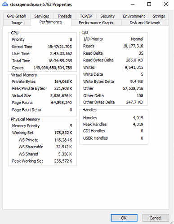Viewport: 174px width, 224px height.
Task: Click Peak Working Set value 235,572 K
Action: click(63, 161)
